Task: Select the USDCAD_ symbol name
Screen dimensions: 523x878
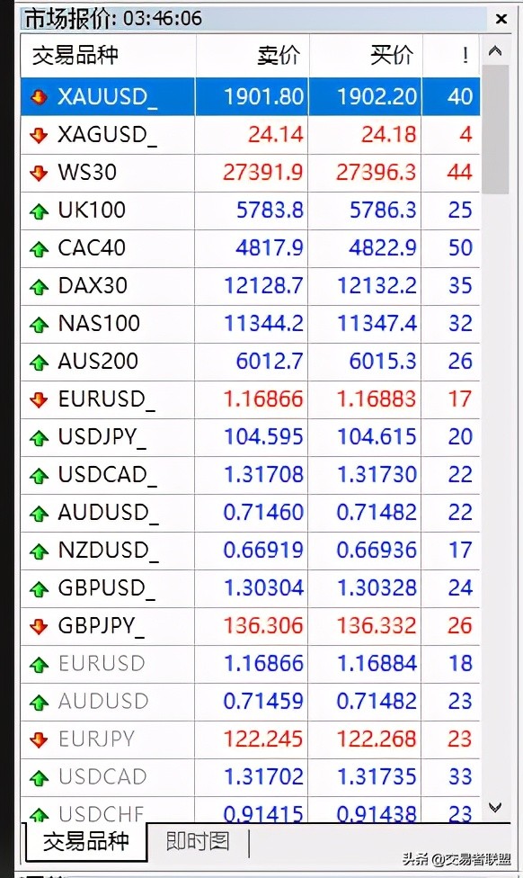Action: click(108, 475)
